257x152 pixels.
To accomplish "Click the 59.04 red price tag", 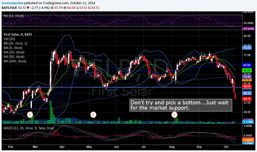I will tap(247, 86).
